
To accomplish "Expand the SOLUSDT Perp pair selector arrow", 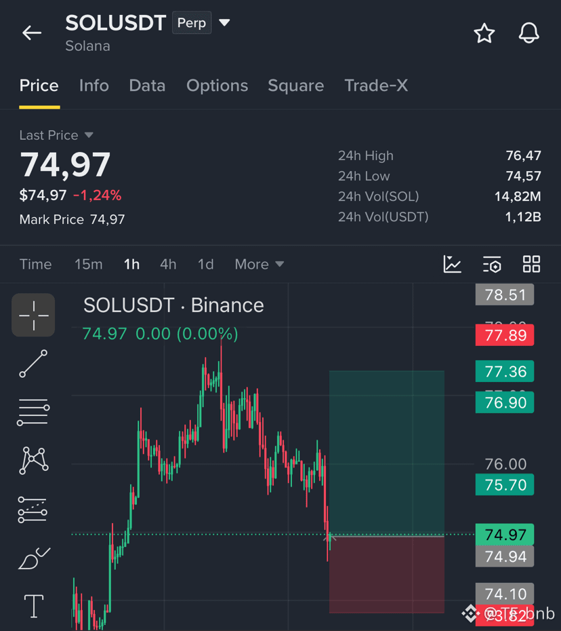I will point(224,22).
